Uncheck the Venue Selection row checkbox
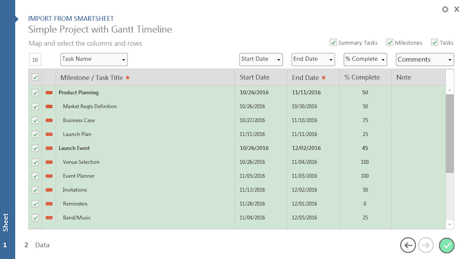 click(35, 162)
